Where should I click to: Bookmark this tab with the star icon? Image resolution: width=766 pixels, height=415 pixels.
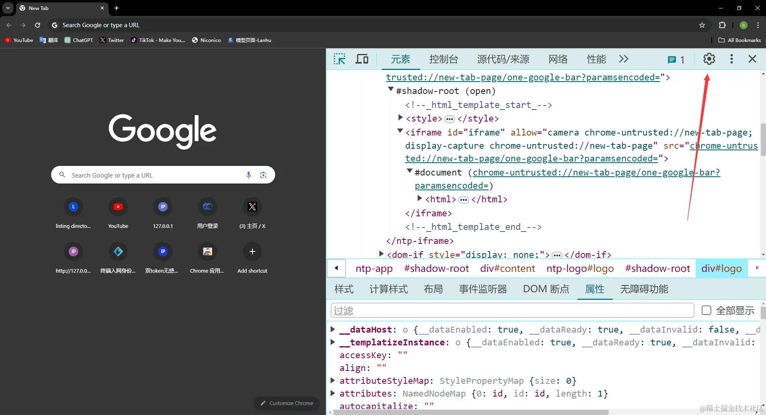702,25
